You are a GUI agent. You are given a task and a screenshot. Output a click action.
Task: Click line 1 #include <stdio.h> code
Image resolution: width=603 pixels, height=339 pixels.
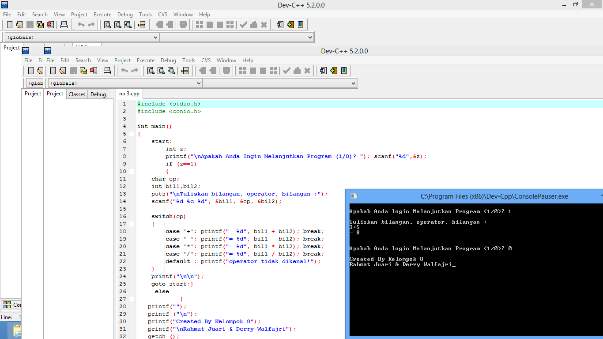coord(169,104)
